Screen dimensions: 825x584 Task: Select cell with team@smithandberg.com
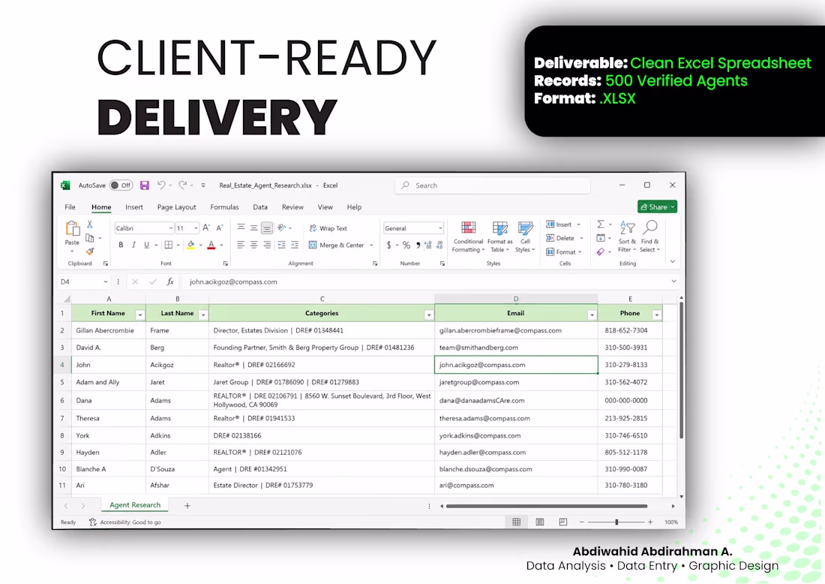point(516,348)
